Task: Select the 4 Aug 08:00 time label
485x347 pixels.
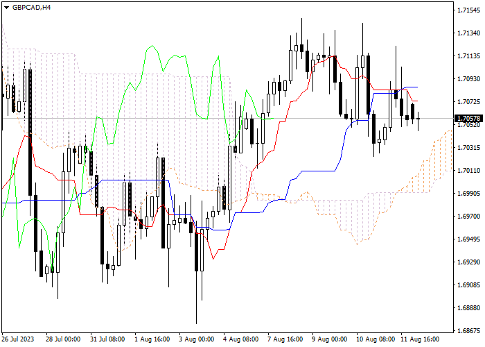Action: tap(241, 339)
